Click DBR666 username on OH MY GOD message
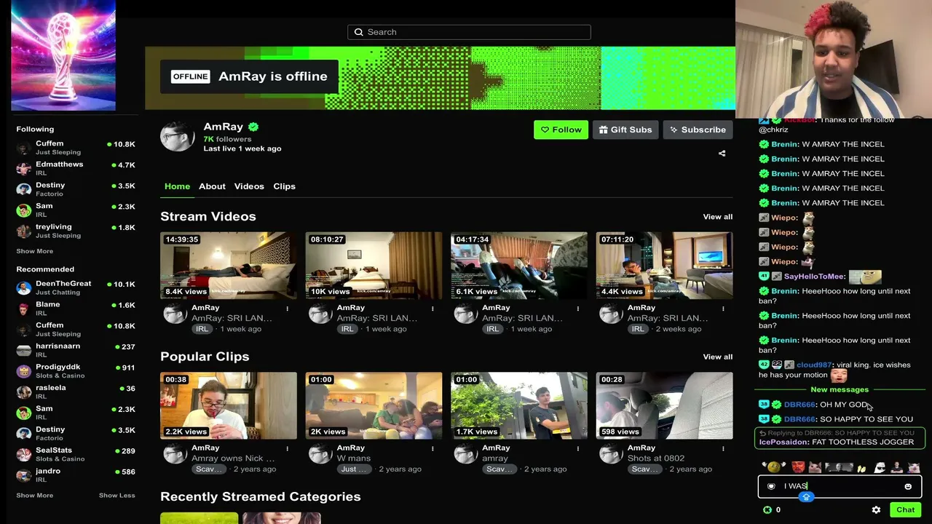This screenshot has width=932, height=524. [x=799, y=405]
